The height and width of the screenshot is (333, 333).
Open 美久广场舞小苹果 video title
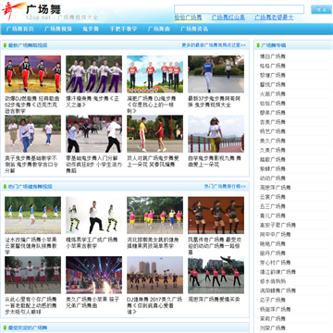[x=92, y=302]
